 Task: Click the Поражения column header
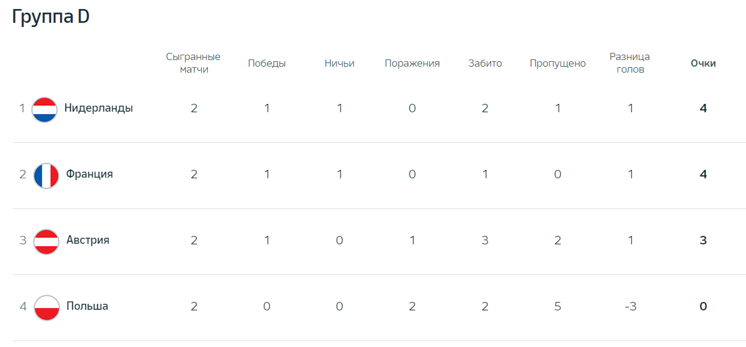412,63
